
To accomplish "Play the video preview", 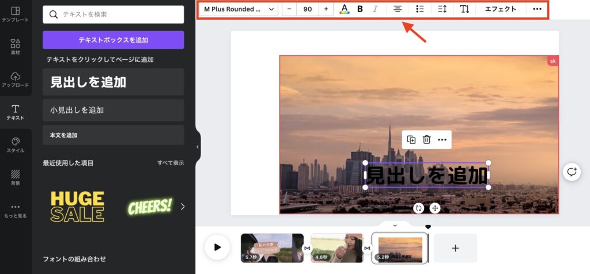I will 217,248.
